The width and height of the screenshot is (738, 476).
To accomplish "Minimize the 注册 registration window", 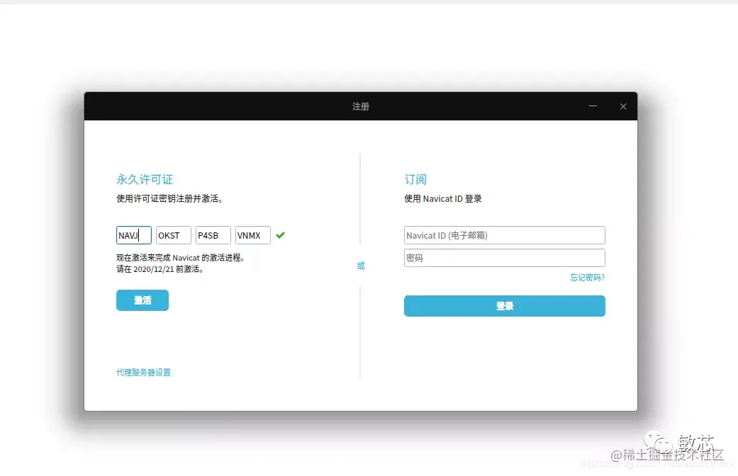I will 593,106.
